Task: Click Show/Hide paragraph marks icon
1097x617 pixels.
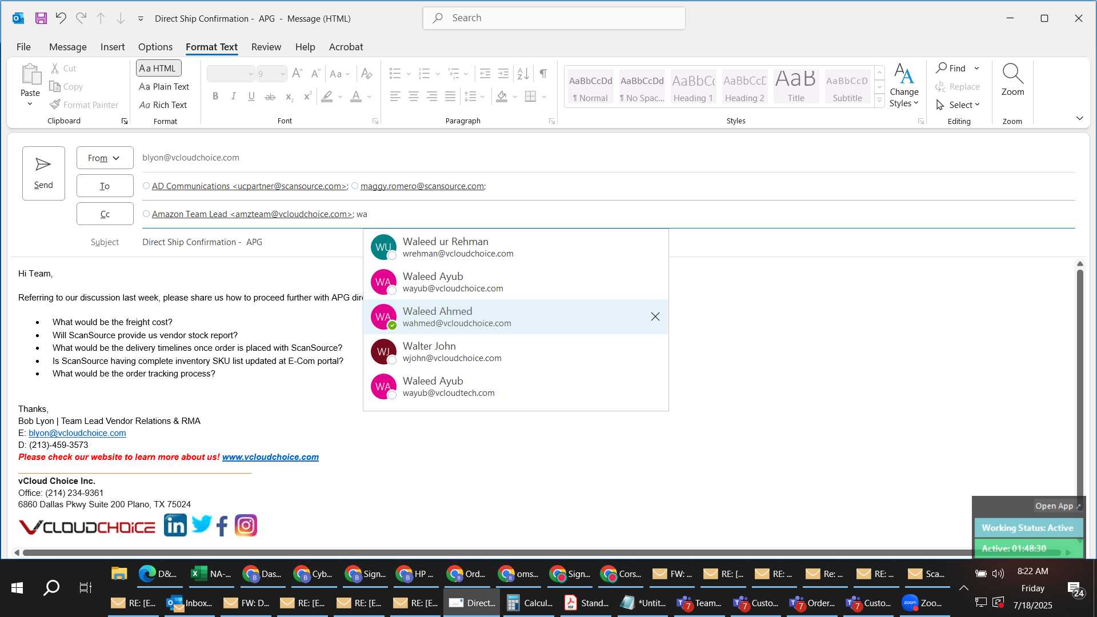Action: click(543, 73)
